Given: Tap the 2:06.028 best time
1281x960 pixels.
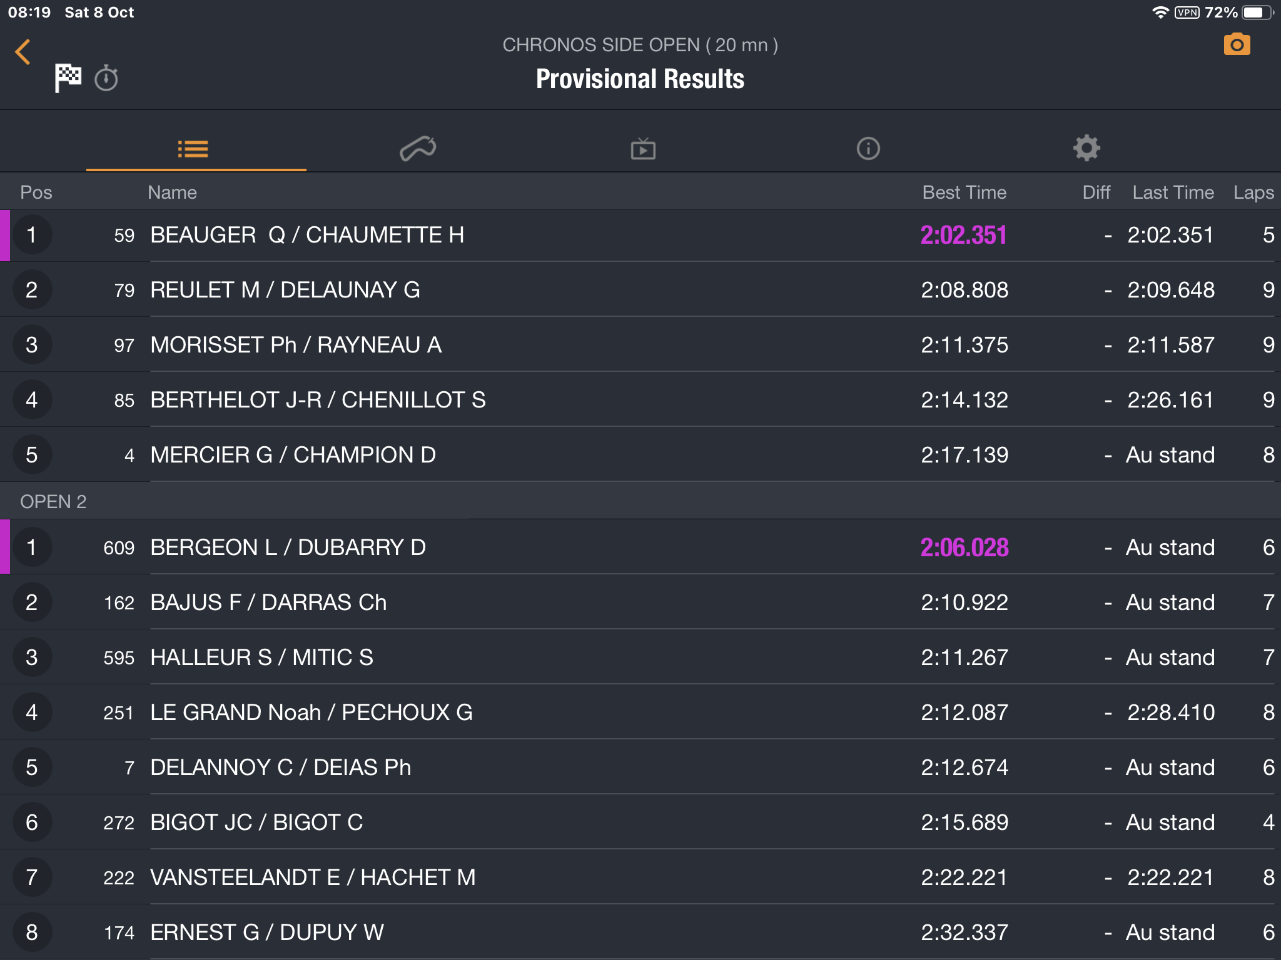Looking at the screenshot, I should pyautogui.click(x=964, y=547).
